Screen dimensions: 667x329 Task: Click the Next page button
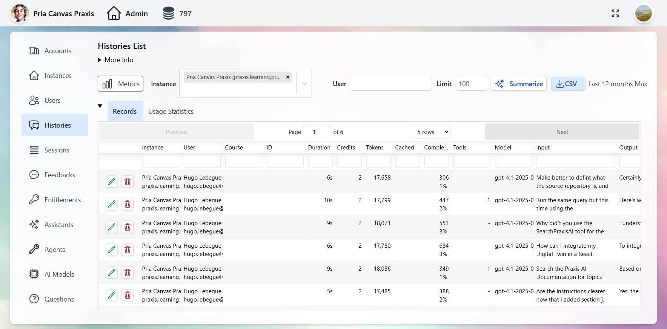tap(562, 132)
